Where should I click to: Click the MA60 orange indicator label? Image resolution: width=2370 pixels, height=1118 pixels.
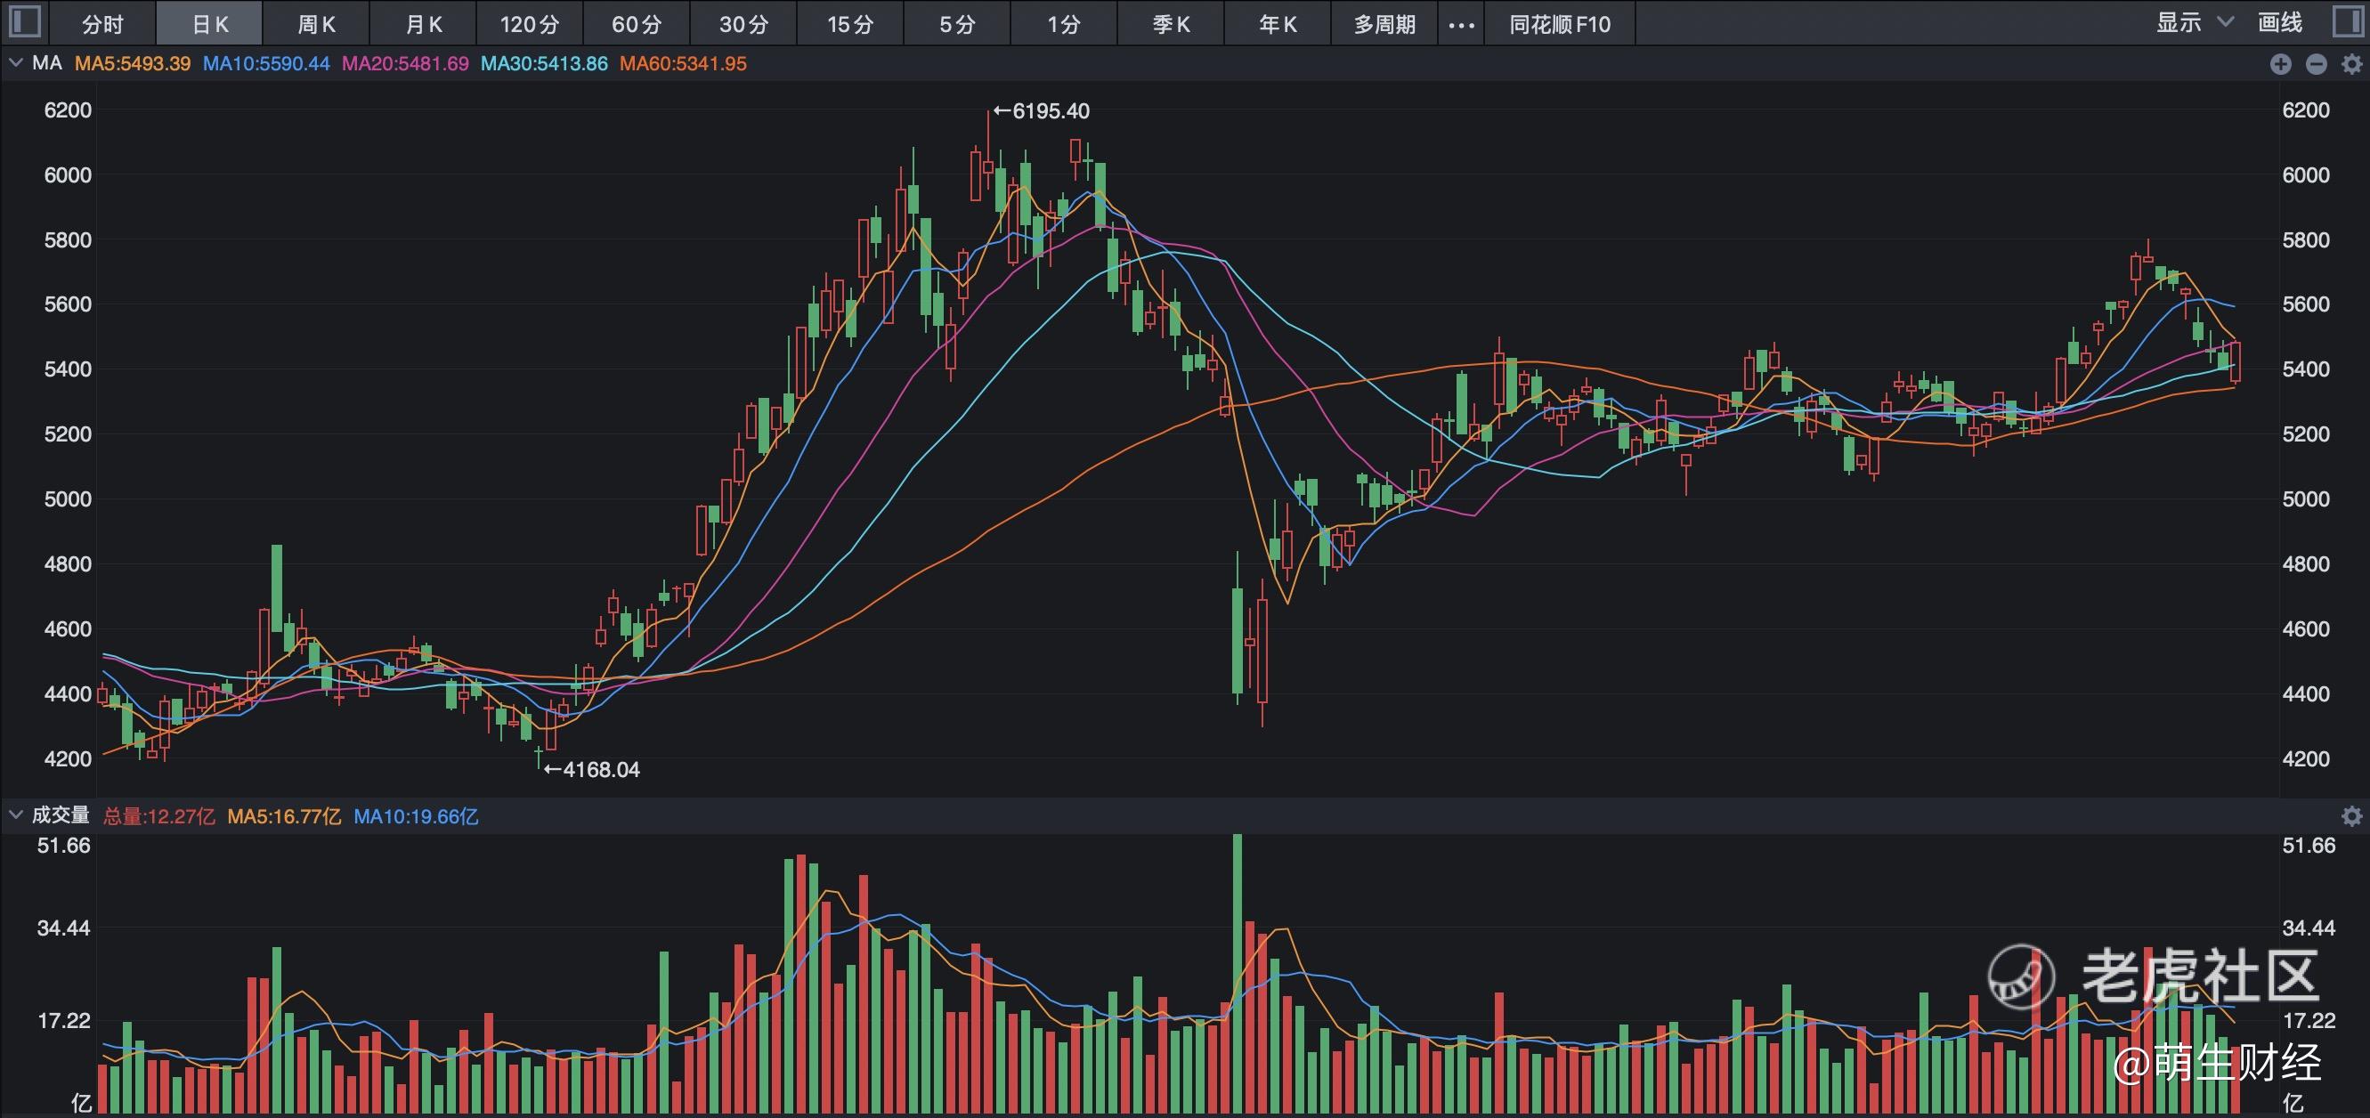pyautogui.click(x=683, y=63)
